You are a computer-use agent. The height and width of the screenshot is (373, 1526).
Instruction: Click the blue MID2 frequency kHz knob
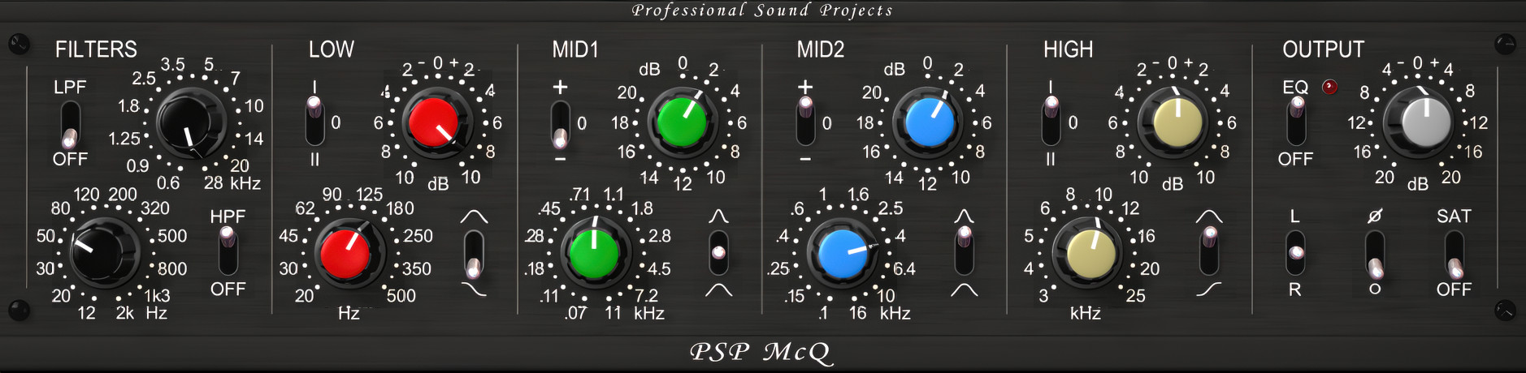843,253
